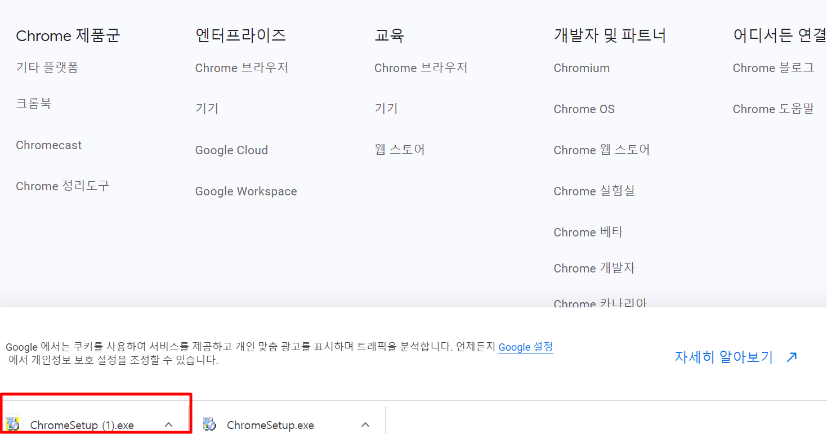The width and height of the screenshot is (827, 434).
Task: Click the 자세히 알아보기 link
Action: pyautogui.click(x=724, y=357)
